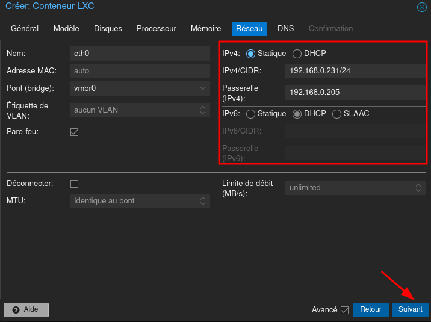Open the MTU dropdown arrow
The width and height of the screenshot is (431, 322).
[x=203, y=200]
